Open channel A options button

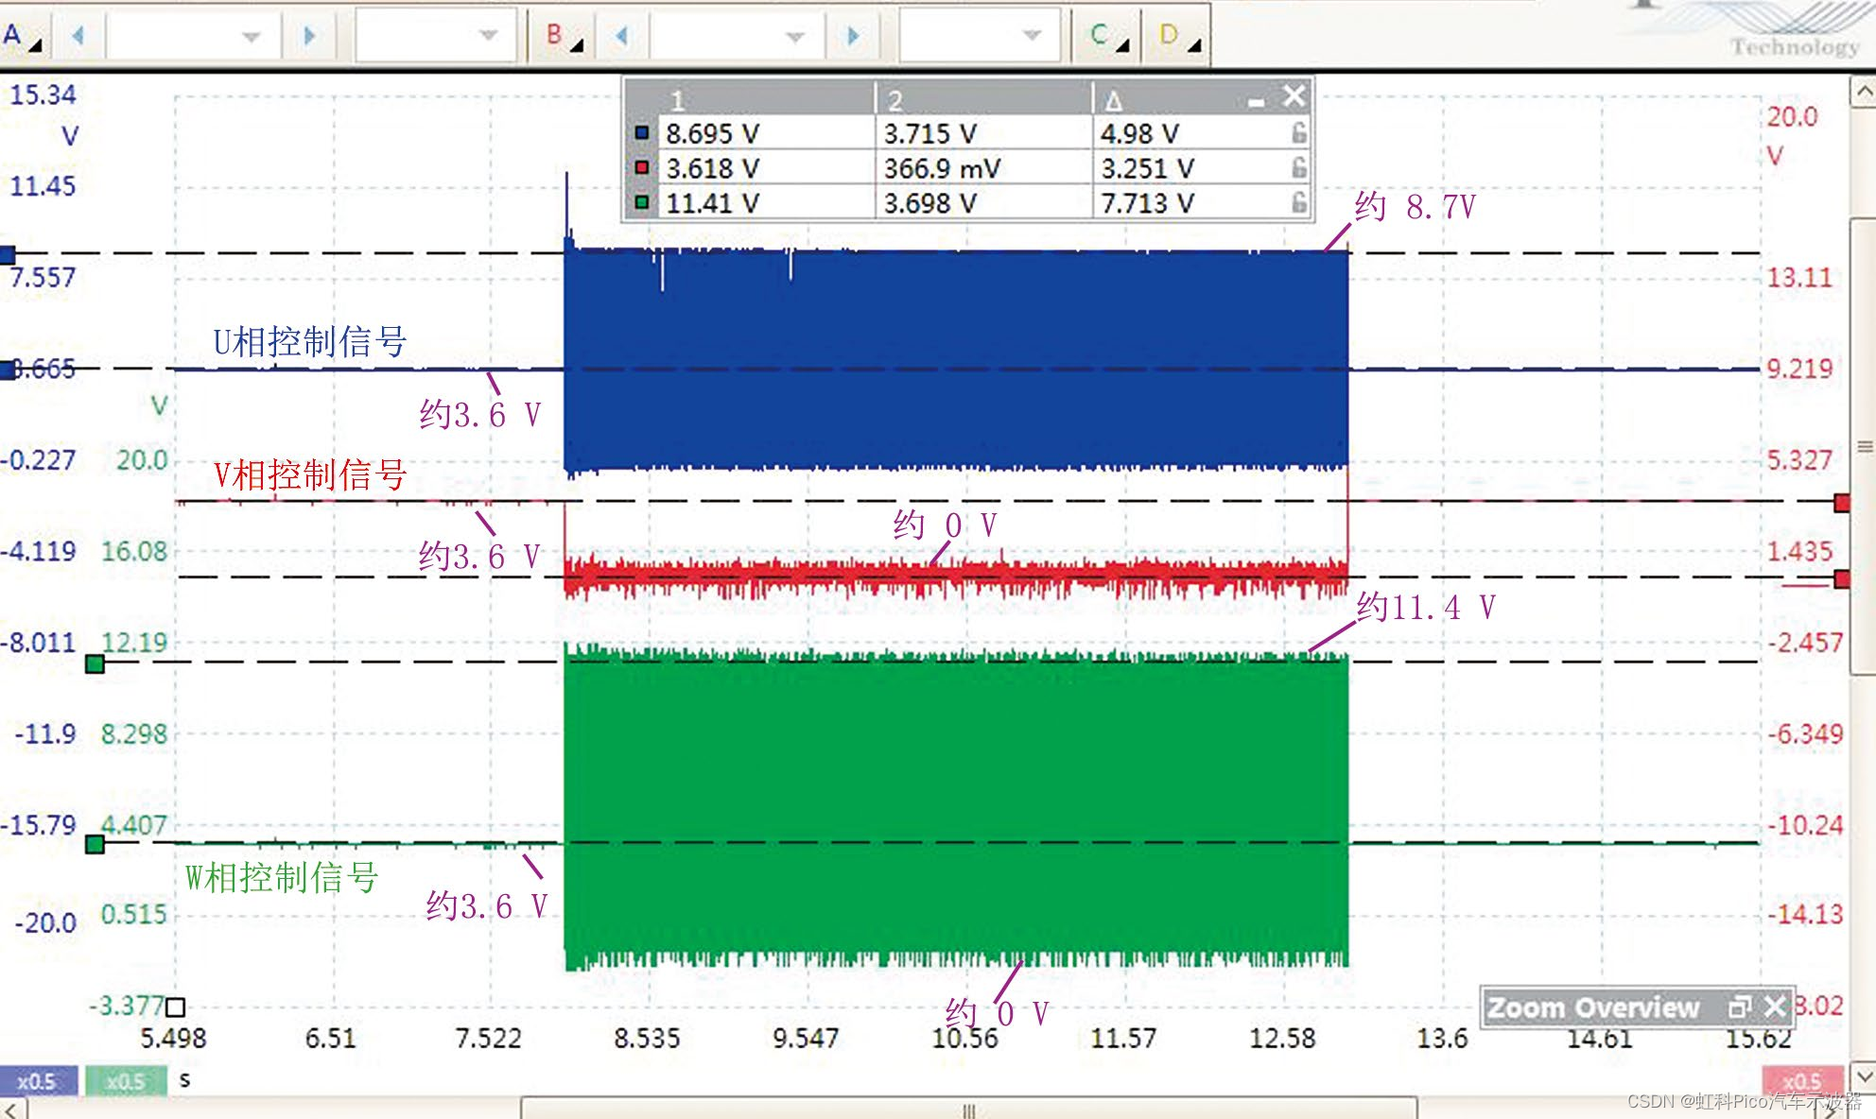tap(21, 36)
